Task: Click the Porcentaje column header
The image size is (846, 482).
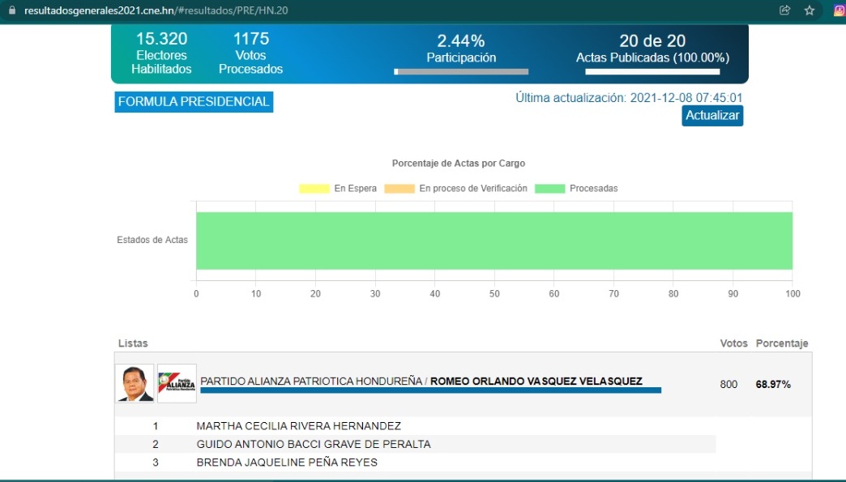Action: pyautogui.click(x=782, y=343)
